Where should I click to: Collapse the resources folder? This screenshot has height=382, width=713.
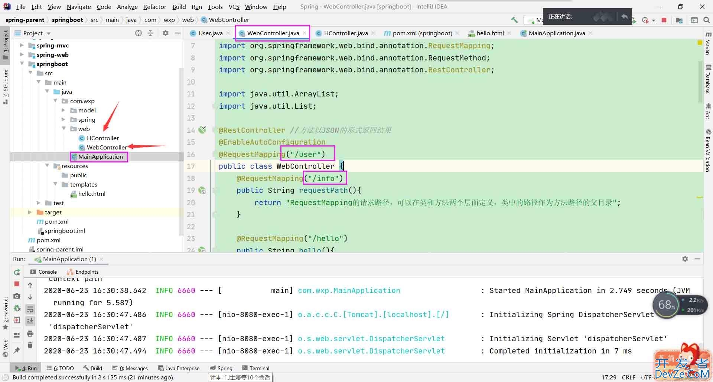47,166
